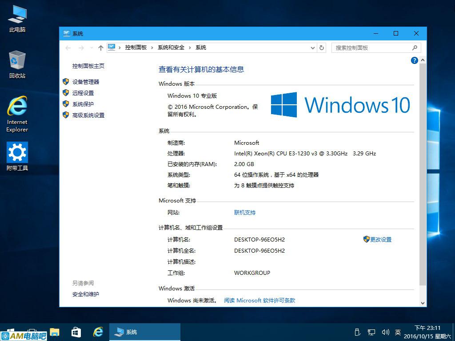Screen dimensions: 455x341
Task: Minimize the 系统 window
Action: click(x=376, y=33)
